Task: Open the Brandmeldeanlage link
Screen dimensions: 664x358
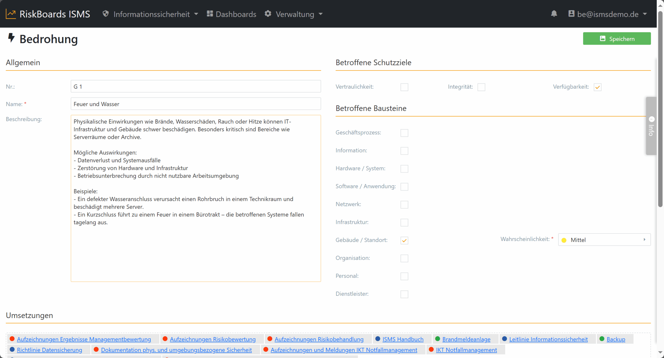Action: (466, 339)
